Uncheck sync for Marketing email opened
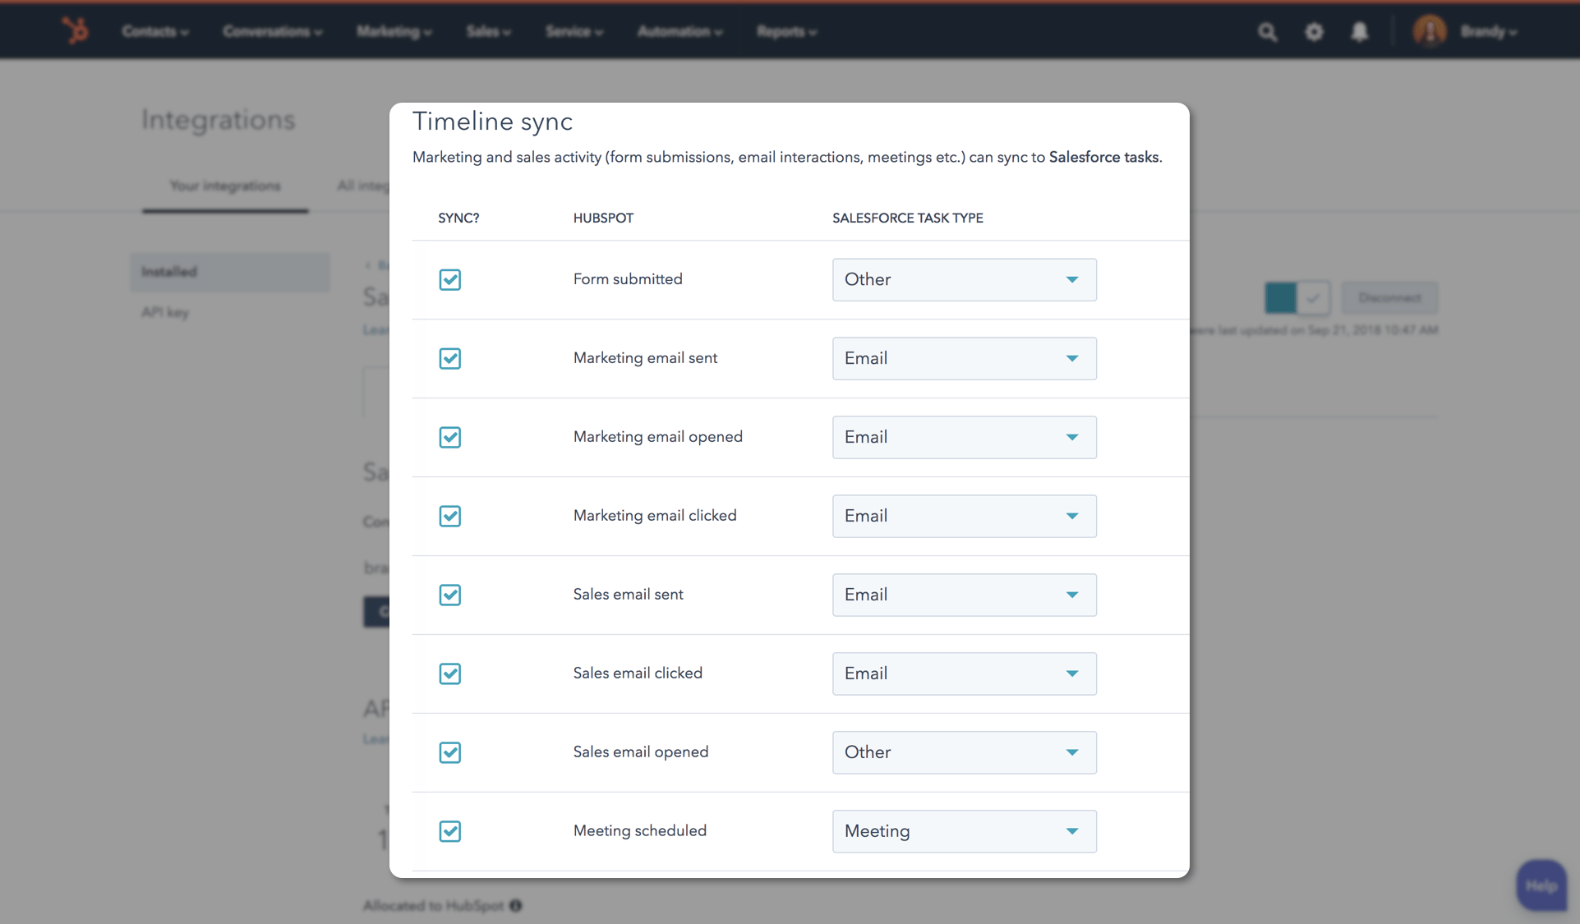 (x=450, y=437)
